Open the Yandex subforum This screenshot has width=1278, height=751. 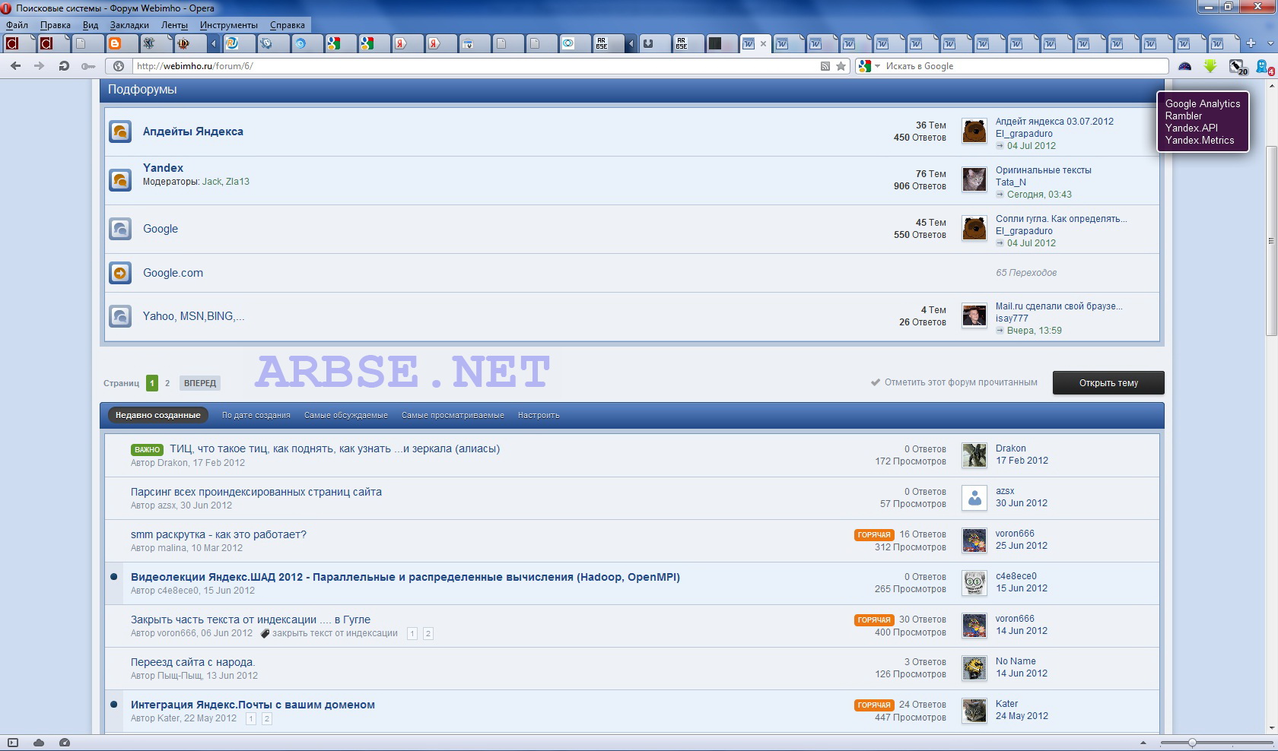pyautogui.click(x=163, y=168)
